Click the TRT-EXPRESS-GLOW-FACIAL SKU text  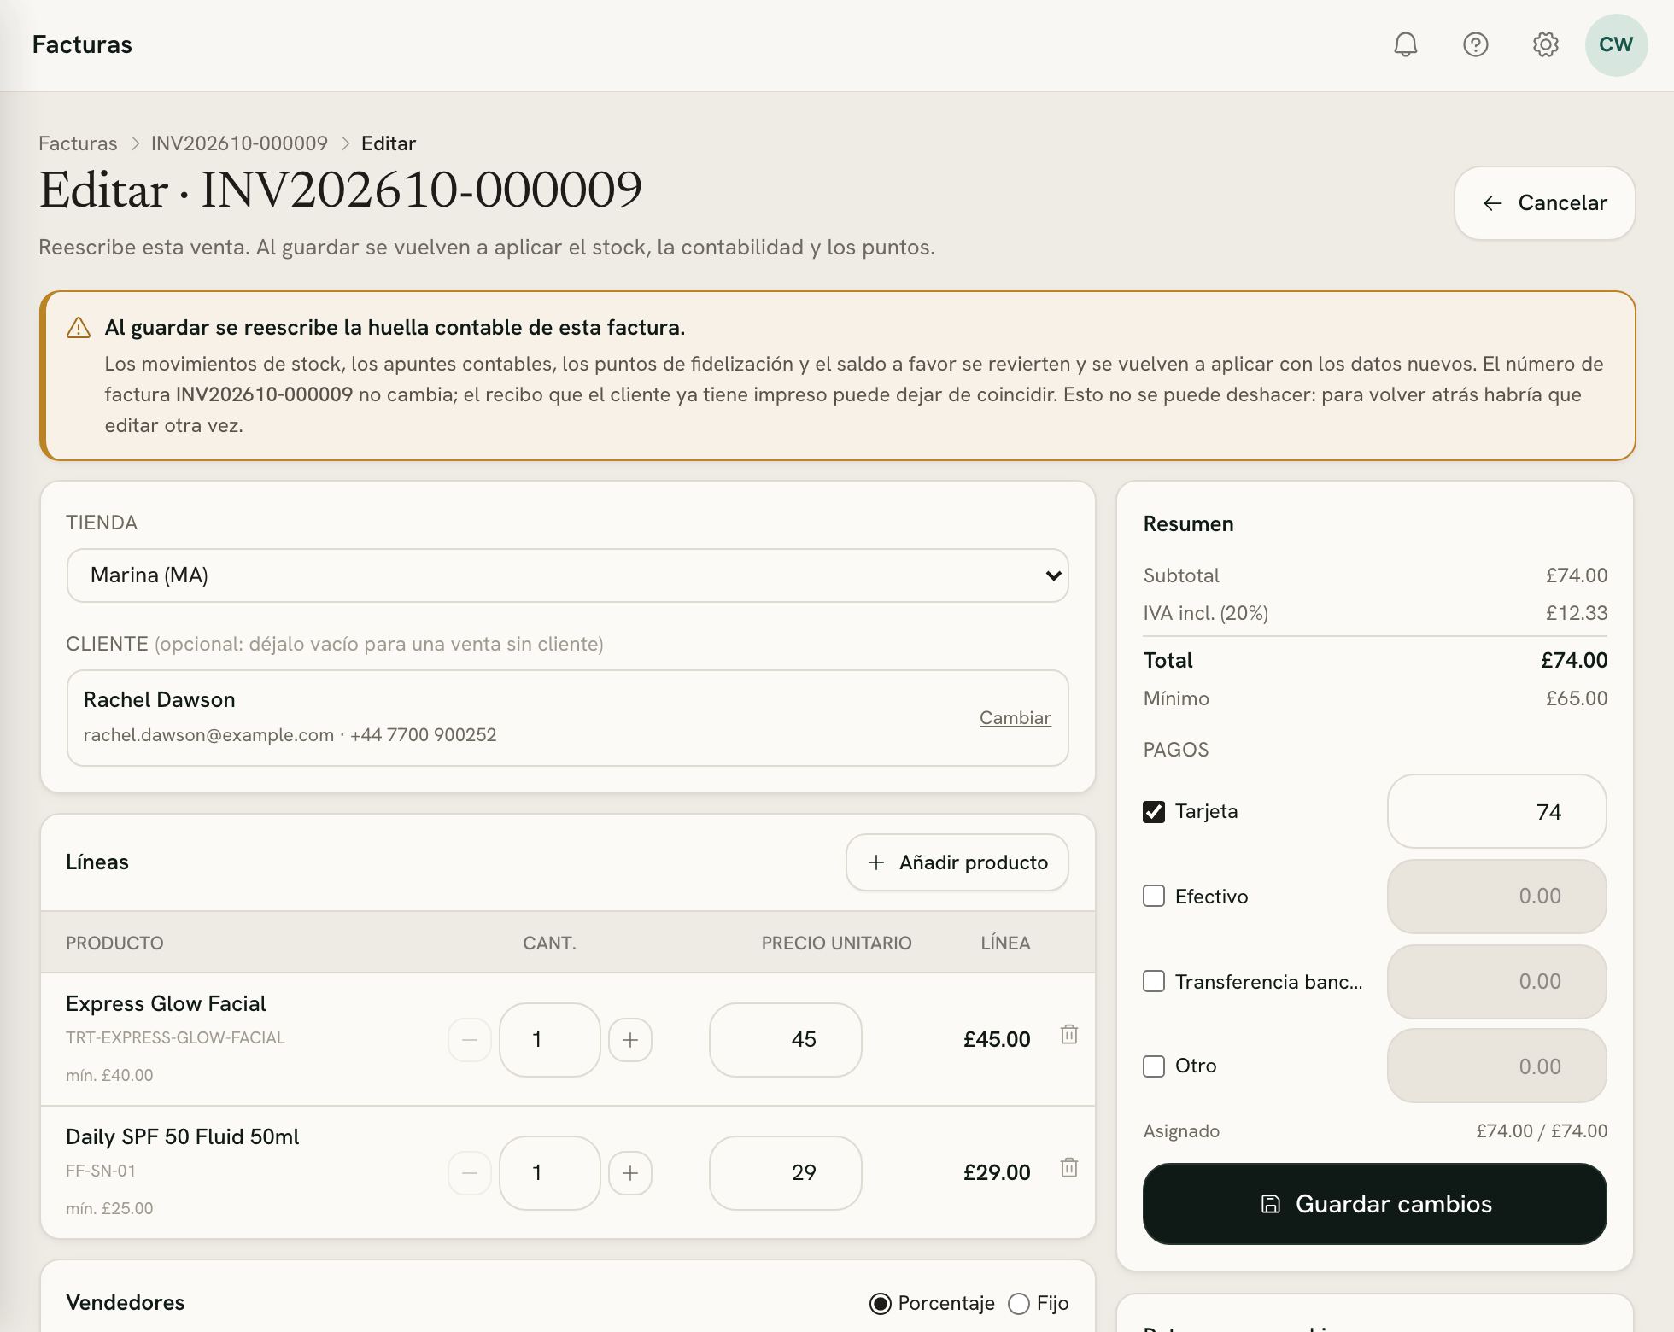point(175,1037)
